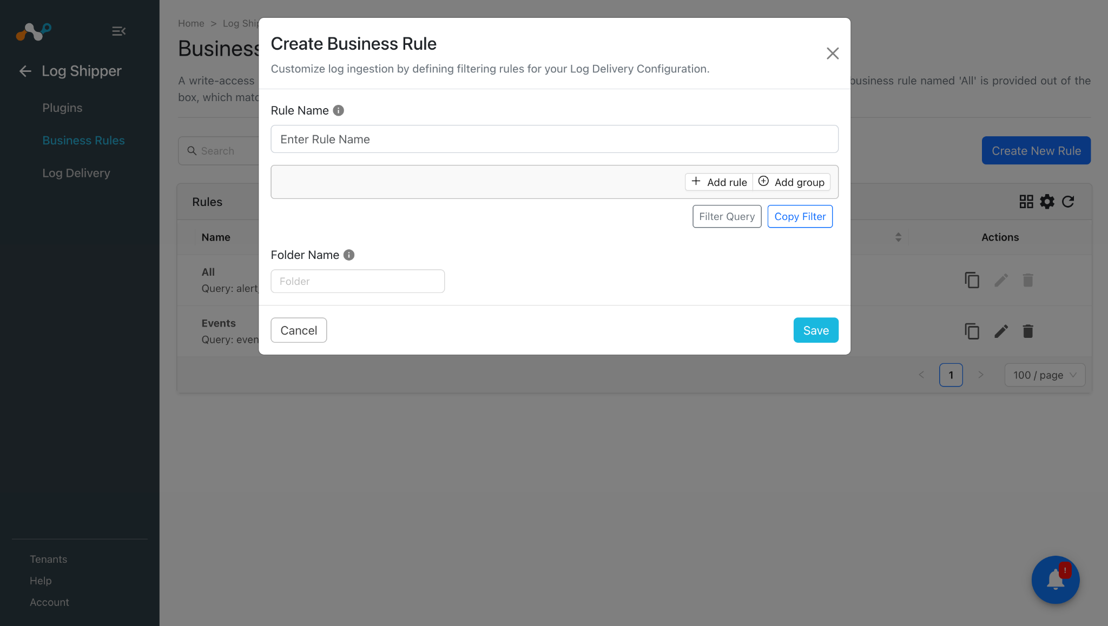Viewport: 1108px width, 626px height.
Task: Delete the Events rule
Action: pos(1028,331)
